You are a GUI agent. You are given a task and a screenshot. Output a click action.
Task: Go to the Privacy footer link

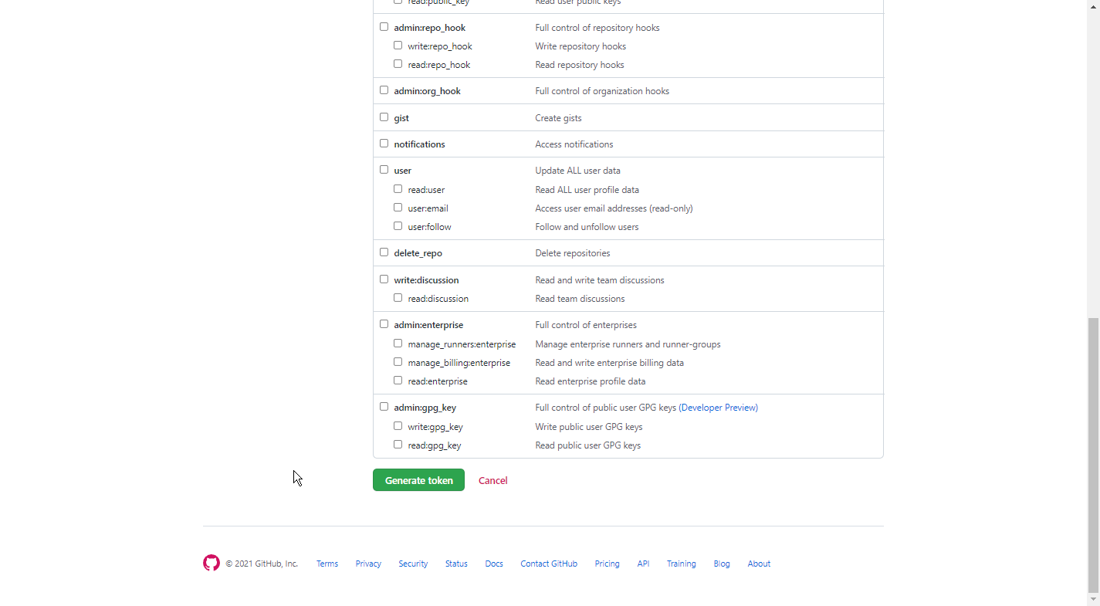click(368, 564)
